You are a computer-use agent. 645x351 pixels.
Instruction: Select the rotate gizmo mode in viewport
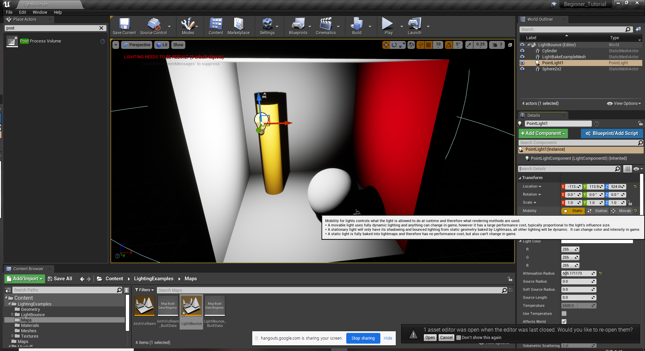(394, 45)
